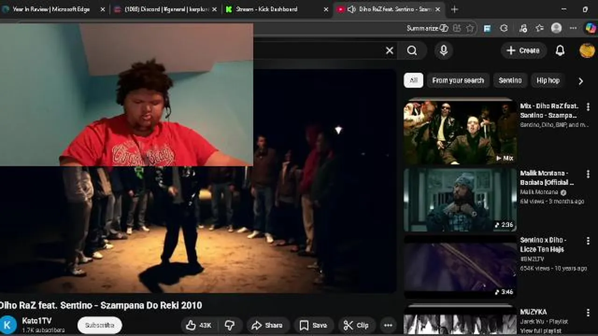Switch to the Year in Review browser tab
Viewport: 598px width, 336px height.
51,9
